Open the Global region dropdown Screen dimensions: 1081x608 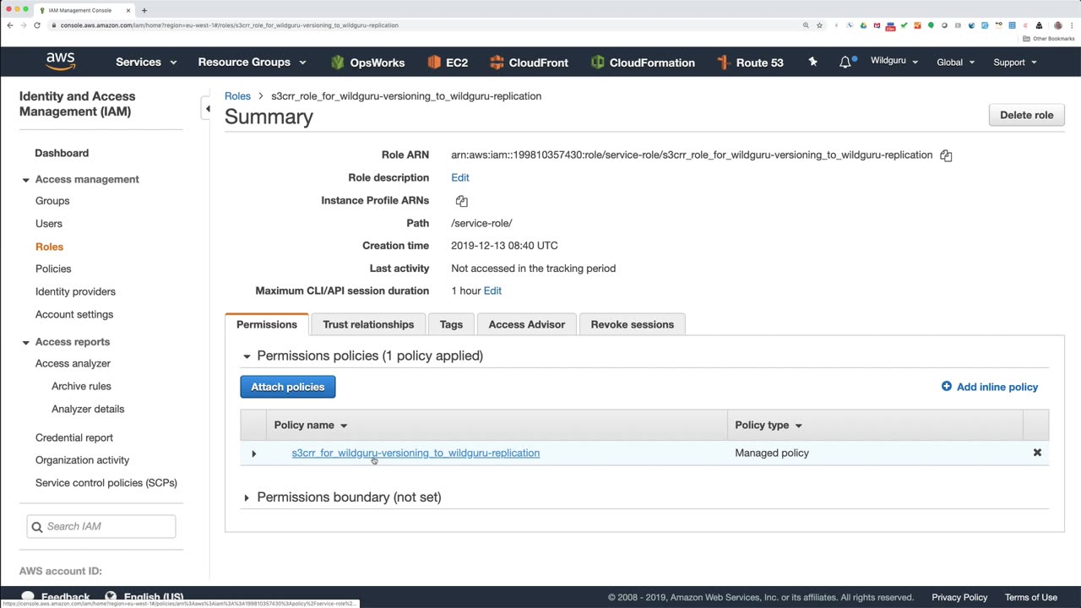click(956, 62)
